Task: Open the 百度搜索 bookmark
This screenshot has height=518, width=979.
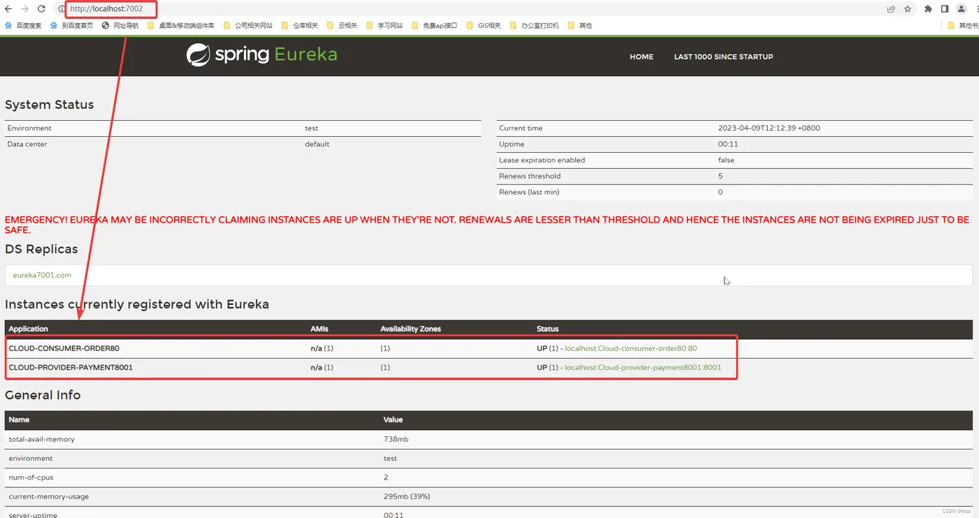Action: pos(23,26)
